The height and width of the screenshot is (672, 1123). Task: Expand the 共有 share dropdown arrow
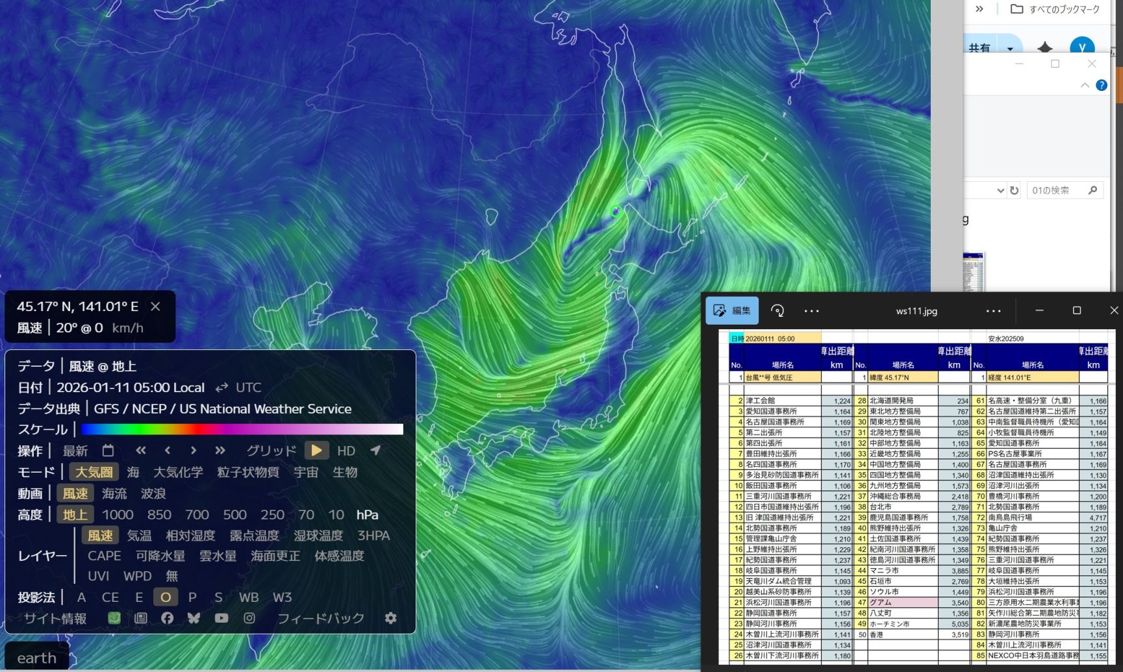coord(1010,49)
